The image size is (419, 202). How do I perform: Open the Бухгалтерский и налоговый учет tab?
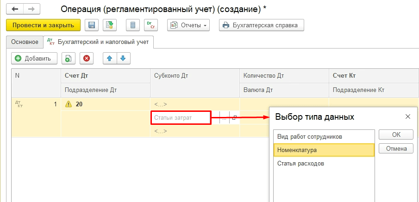98,42
